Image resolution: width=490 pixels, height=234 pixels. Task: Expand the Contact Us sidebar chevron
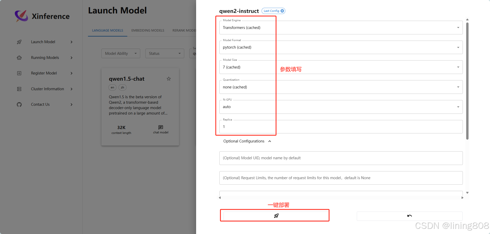(72, 104)
